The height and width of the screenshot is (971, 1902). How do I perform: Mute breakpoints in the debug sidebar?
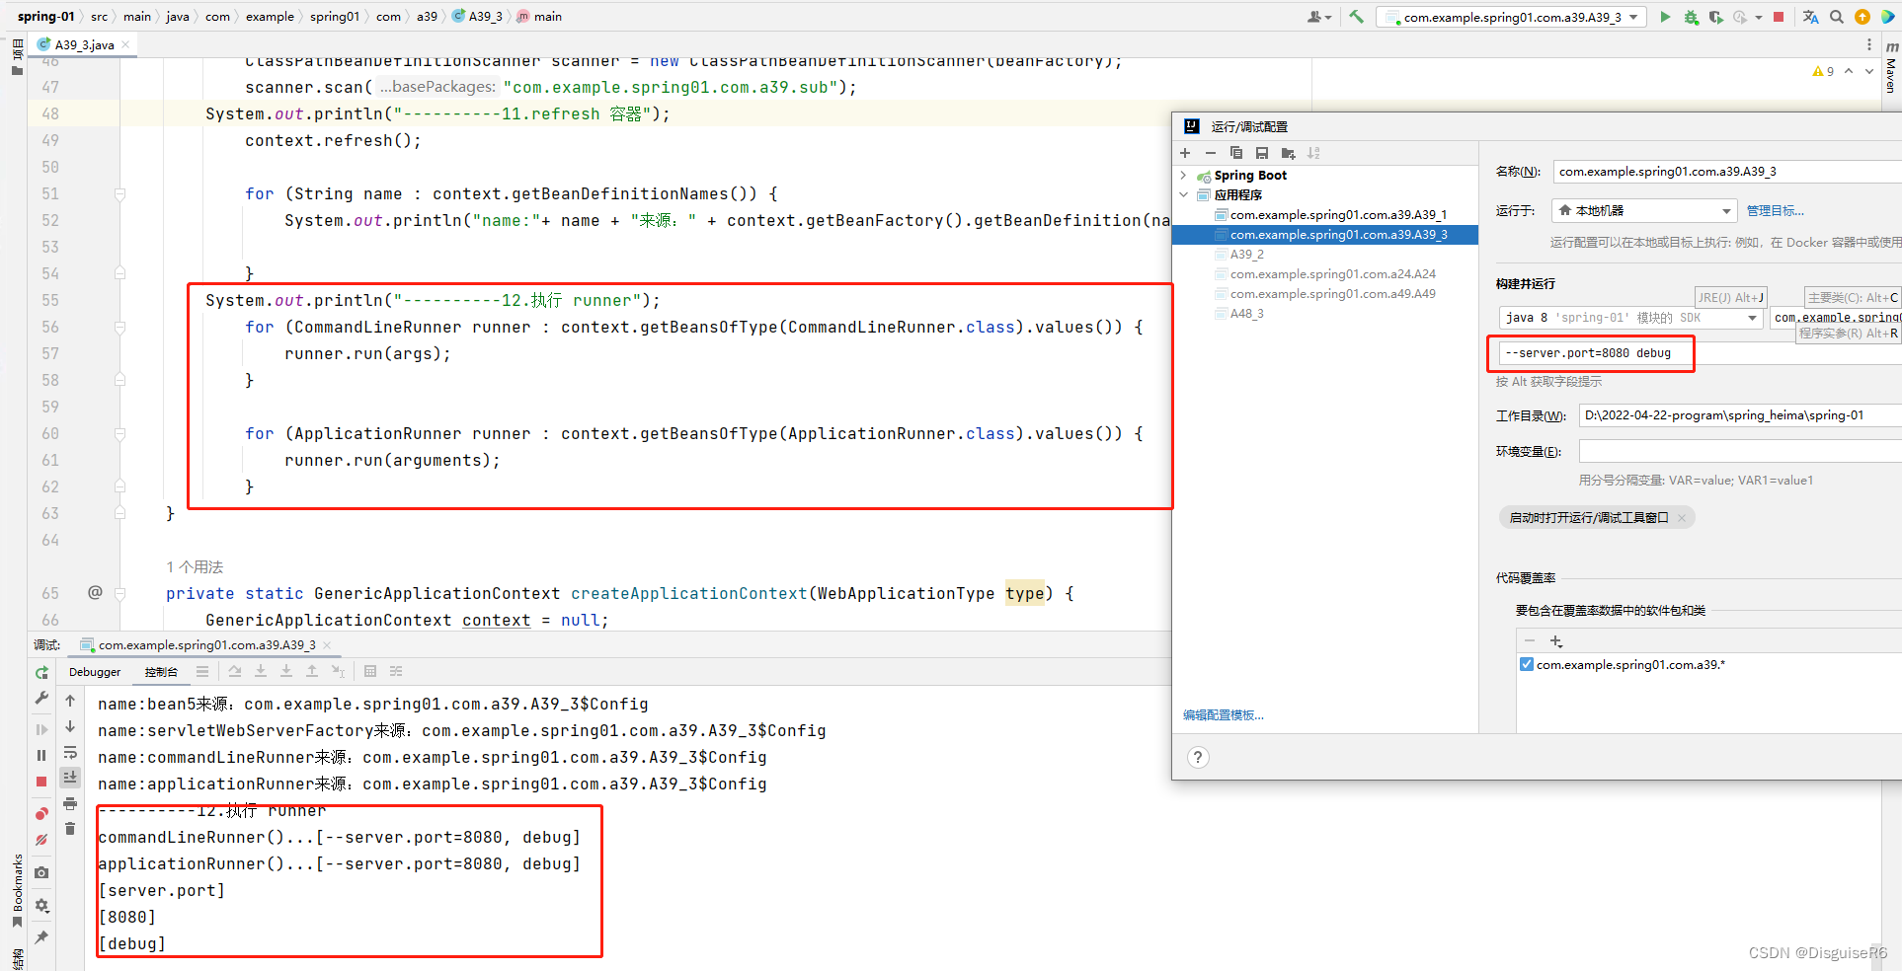[41, 840]
